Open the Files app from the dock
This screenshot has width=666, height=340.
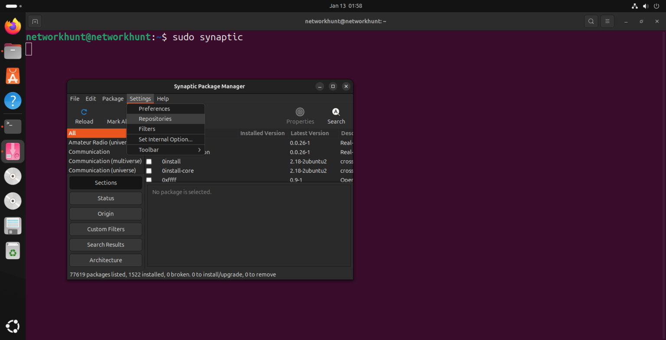coord(13,51)
